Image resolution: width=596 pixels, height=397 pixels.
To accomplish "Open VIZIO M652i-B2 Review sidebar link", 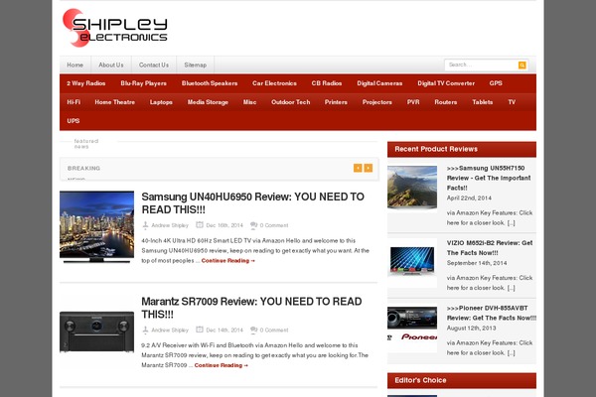I will 490,248.
